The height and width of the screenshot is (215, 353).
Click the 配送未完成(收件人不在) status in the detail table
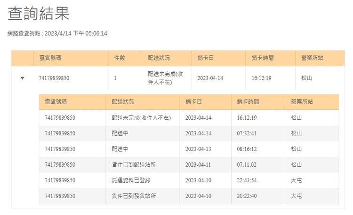click(x=141, y=118)
